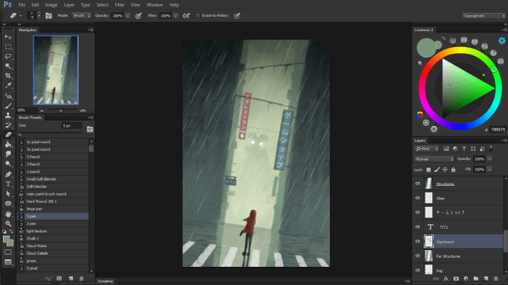This screenshot has height=285, width=508.
Task: Open the Image menu
Action: point(52,5)
